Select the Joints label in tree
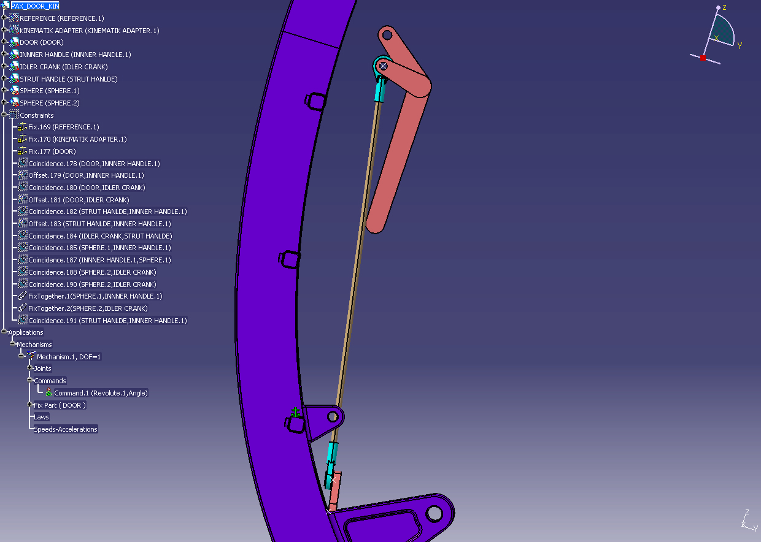The width and height of the screenshot is (761, 542). pos(42,368)
